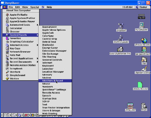Click the 11:49 AM menu bar clock
Viewport: 151px width, 118px height.
pyautogui.click(x=127, y=7)
